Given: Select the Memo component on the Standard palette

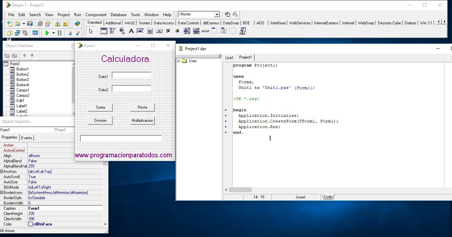Looking at the screenshot, I should coord(150,31).
